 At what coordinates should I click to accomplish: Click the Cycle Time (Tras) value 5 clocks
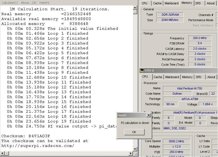point(200,64)
